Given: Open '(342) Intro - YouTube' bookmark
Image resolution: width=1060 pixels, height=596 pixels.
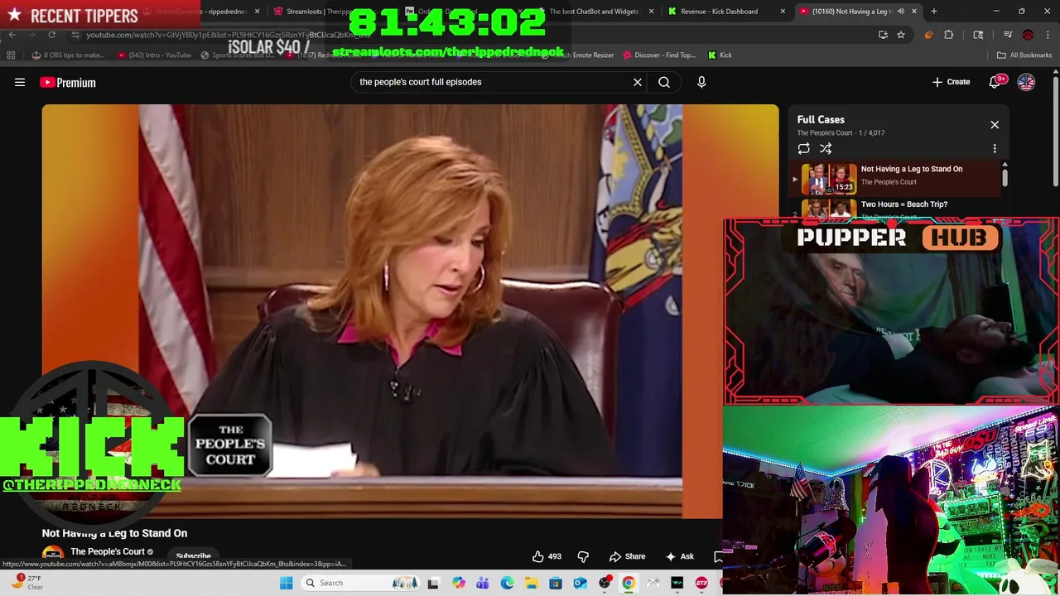Looking at the screenshot, I should pos(154,55).
